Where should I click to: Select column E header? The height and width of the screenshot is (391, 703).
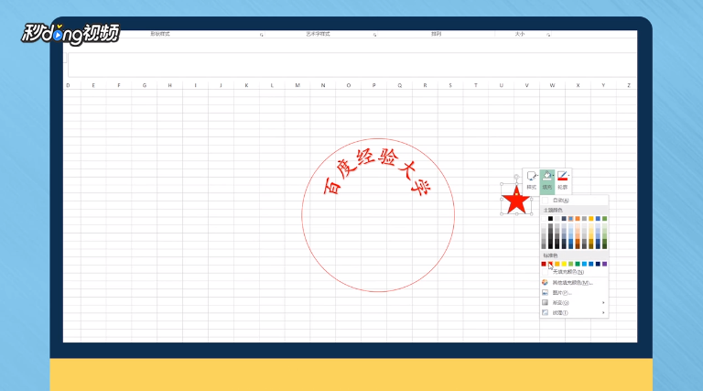93,85
